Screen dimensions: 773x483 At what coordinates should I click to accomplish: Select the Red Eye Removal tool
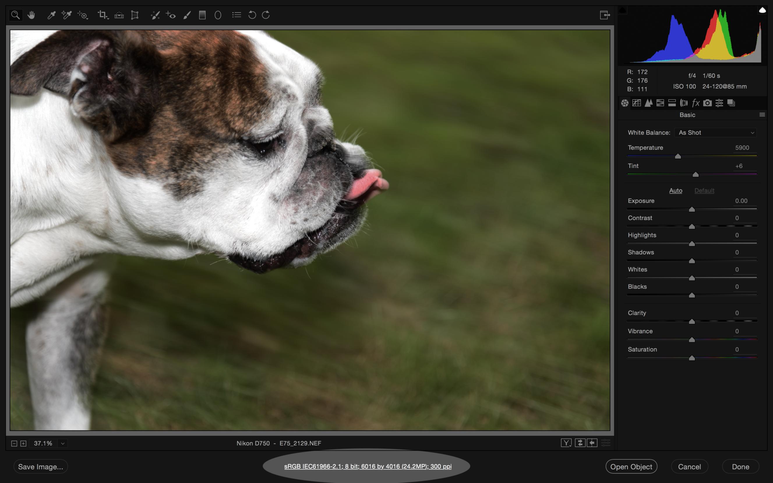pos(171,15)
